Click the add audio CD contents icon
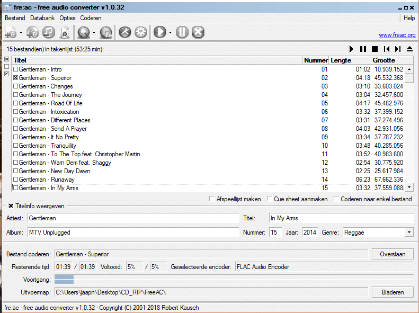 (x=33, y=32)
